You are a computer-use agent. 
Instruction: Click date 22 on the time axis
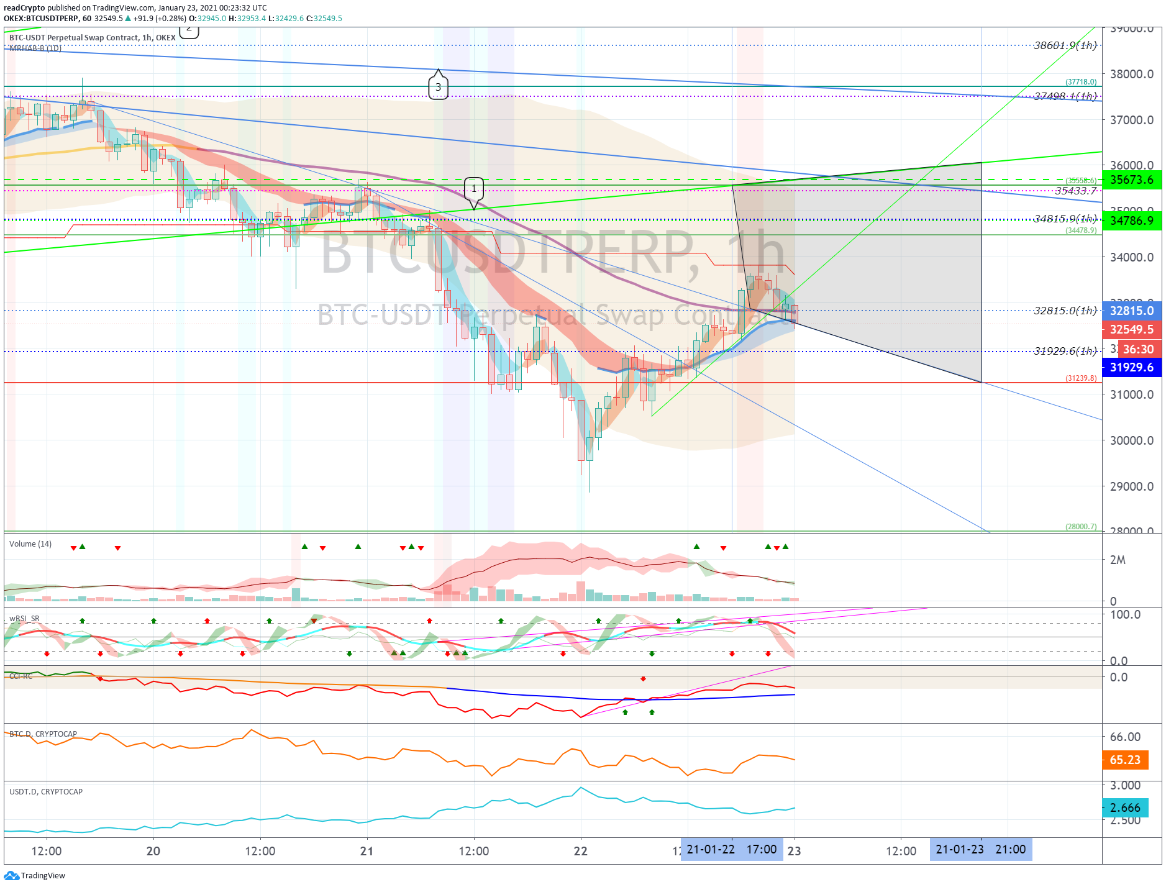pyautogui.click(x=580, y=851)
